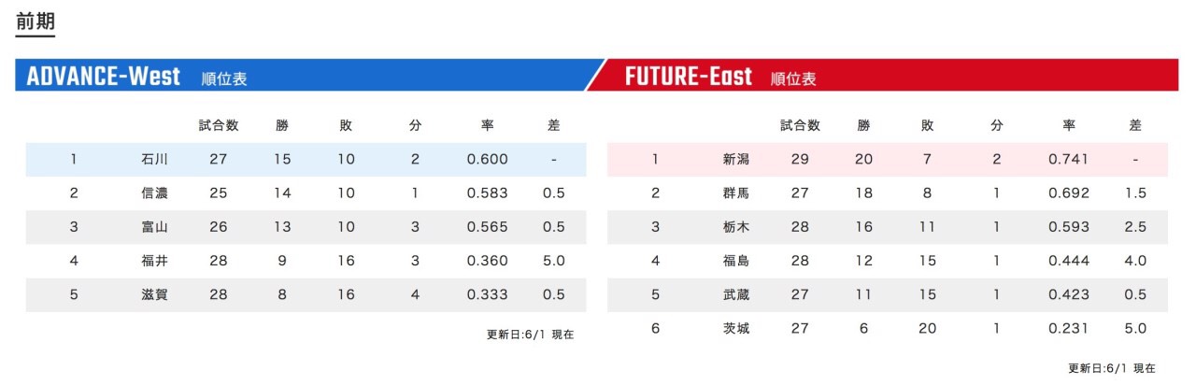Click the 前期 section heading

(36, 21)
